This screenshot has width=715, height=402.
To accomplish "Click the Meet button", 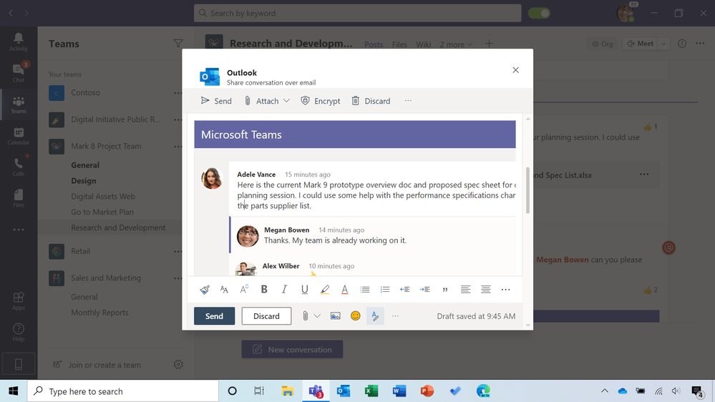I will (x=641, y=44).
